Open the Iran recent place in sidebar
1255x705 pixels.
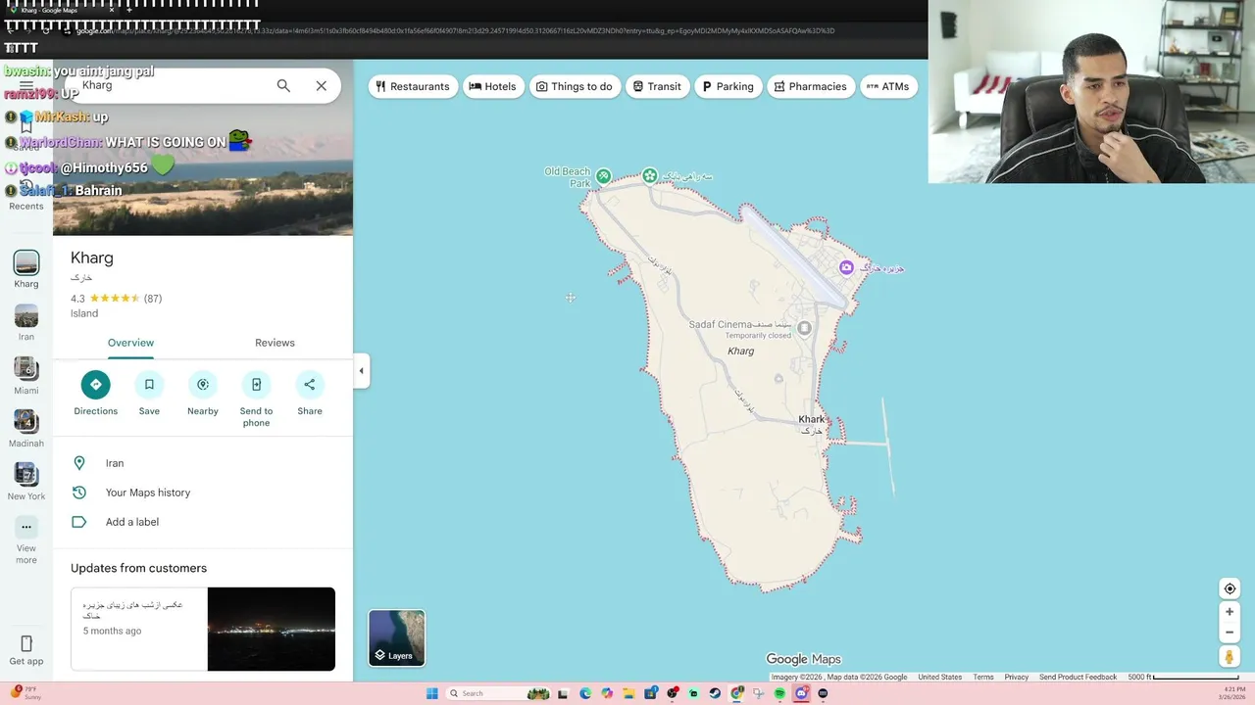[26, 322]
